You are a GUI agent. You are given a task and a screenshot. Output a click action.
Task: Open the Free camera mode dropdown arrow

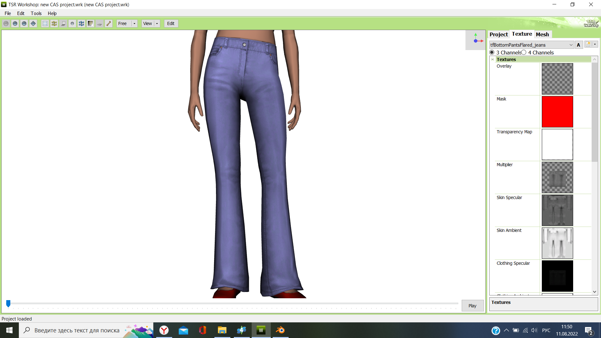(134, 23)
